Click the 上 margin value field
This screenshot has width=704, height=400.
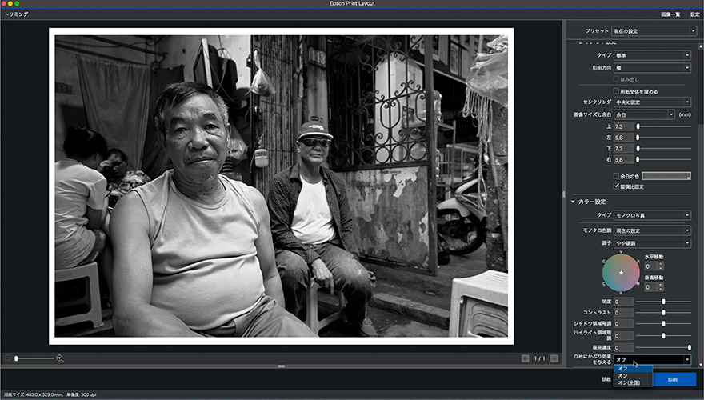[622, 126]
